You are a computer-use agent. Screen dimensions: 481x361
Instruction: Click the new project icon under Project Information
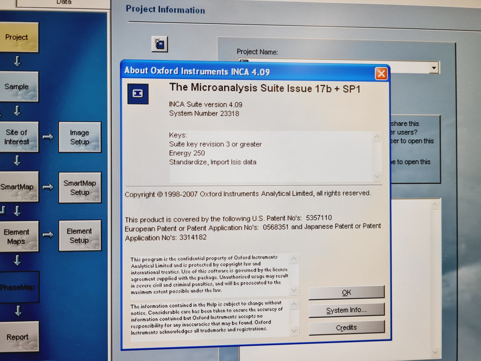[159, 44]
